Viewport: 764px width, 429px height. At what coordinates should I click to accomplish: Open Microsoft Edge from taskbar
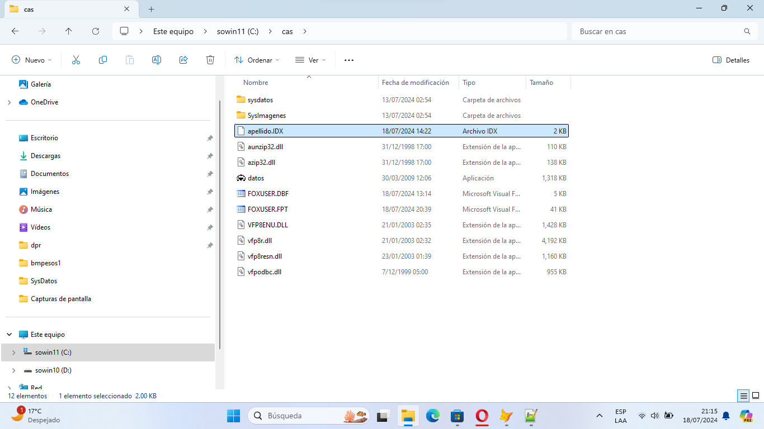[x=432, y=416]
